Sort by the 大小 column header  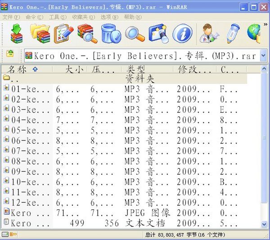click(70, 70)
